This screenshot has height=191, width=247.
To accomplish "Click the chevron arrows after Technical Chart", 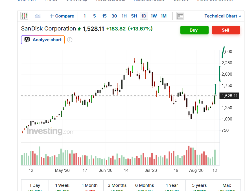I will coord(240,16).
